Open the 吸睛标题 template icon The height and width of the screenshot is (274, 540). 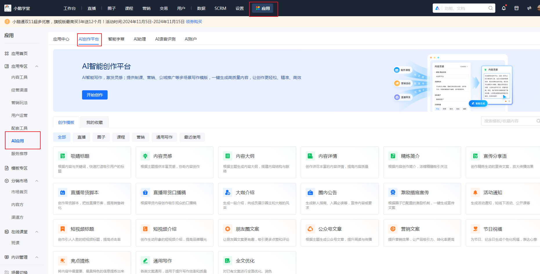coord(63,156)
